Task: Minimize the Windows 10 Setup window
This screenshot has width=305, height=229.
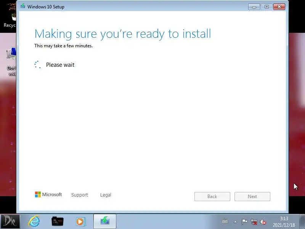Action: (x=254, y=7)
